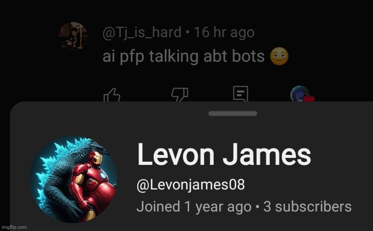Click the '16 hr ago' comment timestamp
The height and width of the screenshot is (231, 373).
click(224, 32)
